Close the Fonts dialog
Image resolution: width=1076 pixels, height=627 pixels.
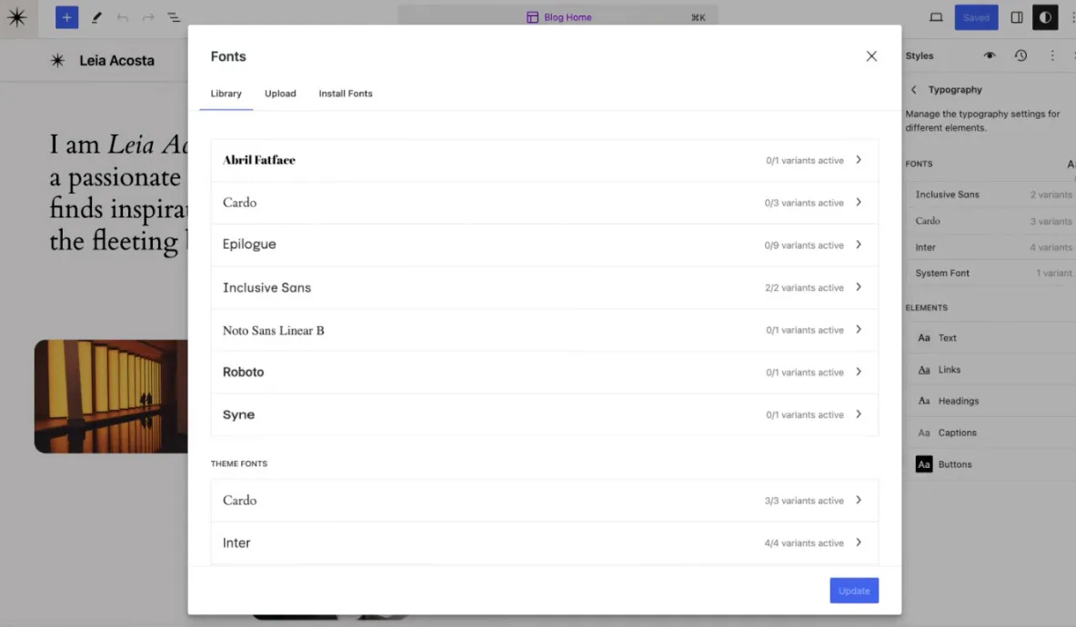coord(871,56)
